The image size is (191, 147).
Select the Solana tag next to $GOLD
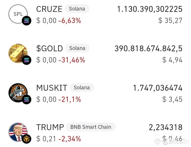[x=77, y=48]
